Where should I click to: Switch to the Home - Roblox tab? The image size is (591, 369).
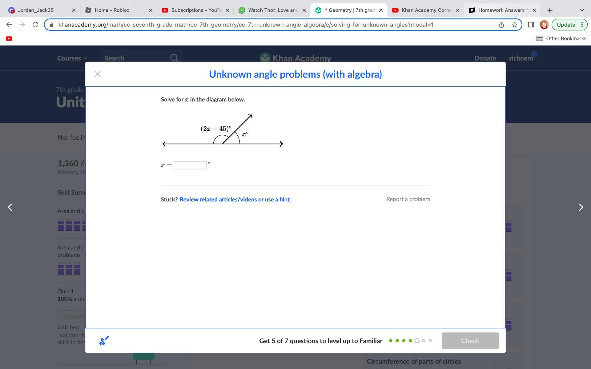coord(112,10)
